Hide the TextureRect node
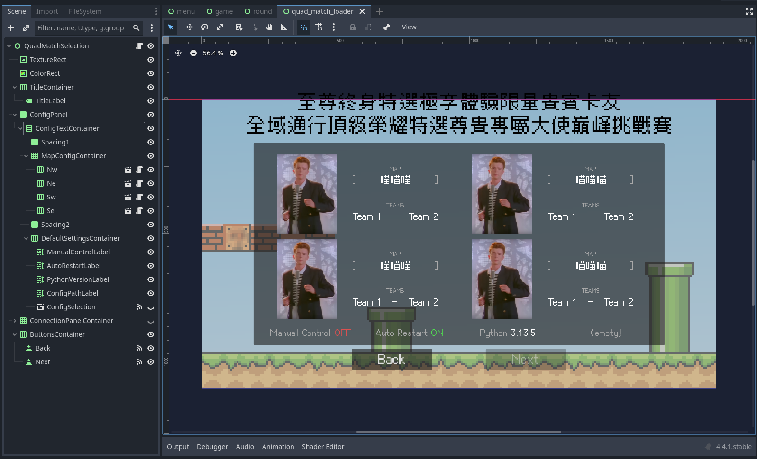The width and height of the screenshot is (757, 459). coord(151,60)
